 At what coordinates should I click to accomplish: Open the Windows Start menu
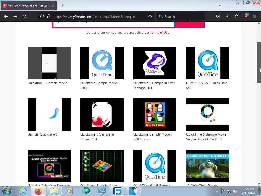[x=7, y=191]
